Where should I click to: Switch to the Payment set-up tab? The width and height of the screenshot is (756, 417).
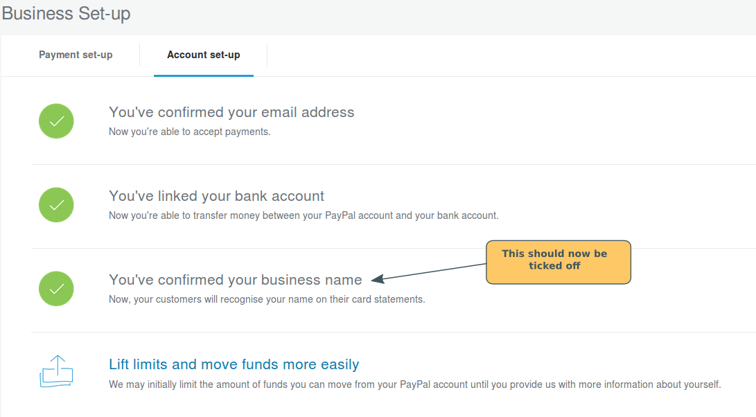tap(76, 55)
